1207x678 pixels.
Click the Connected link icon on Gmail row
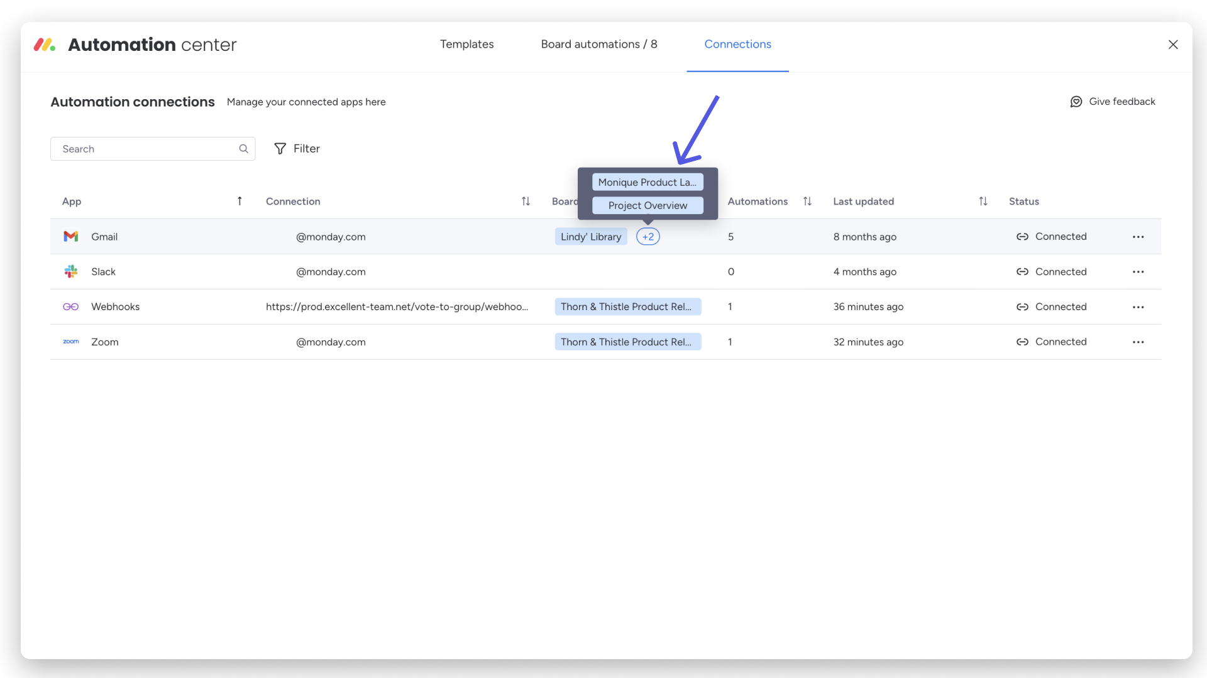(1022, 237)
